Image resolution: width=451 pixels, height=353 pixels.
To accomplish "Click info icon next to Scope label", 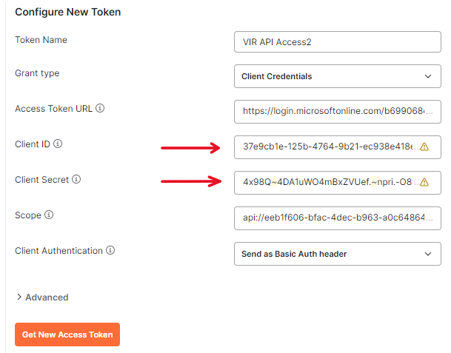I will click(x=49, y=215).
